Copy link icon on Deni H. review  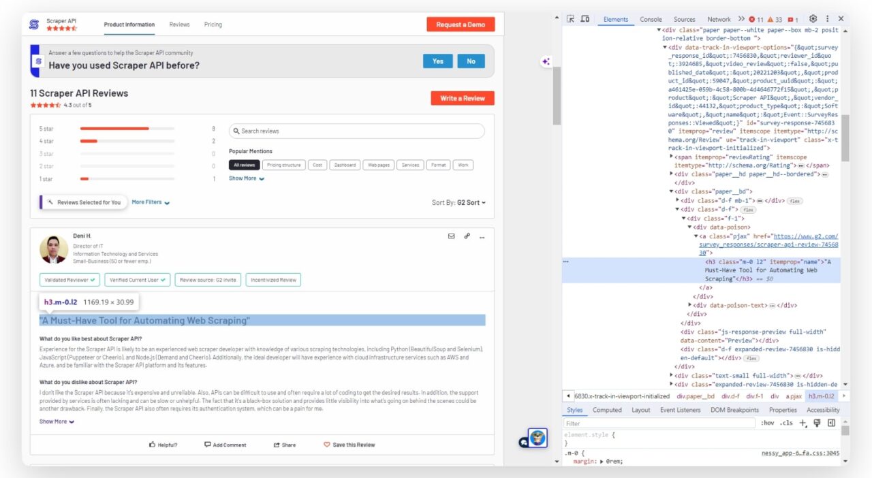pyautogui.click(x=467, y=236)
